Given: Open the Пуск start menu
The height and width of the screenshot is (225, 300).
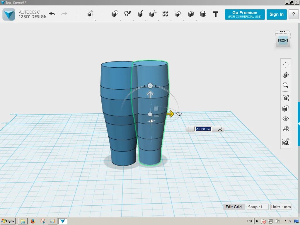Looking at the screenshot, I should [8, 221].
